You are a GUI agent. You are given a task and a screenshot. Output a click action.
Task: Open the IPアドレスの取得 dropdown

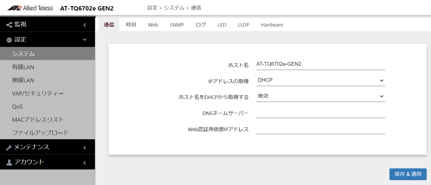321,80
